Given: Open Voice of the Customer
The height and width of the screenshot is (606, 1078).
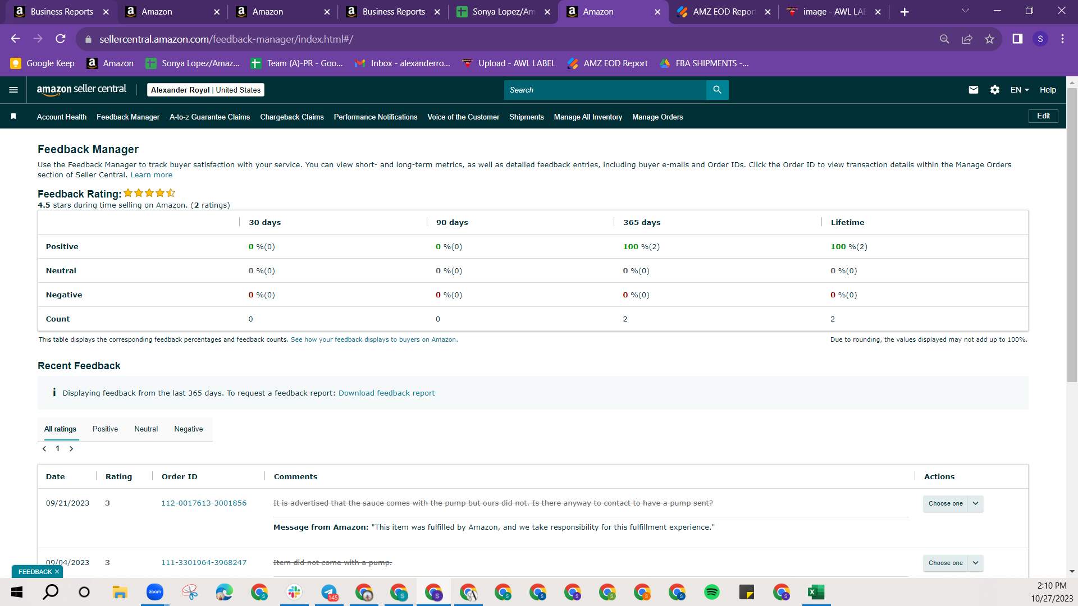Looking at the screenshot, I should tap(463, 117).
